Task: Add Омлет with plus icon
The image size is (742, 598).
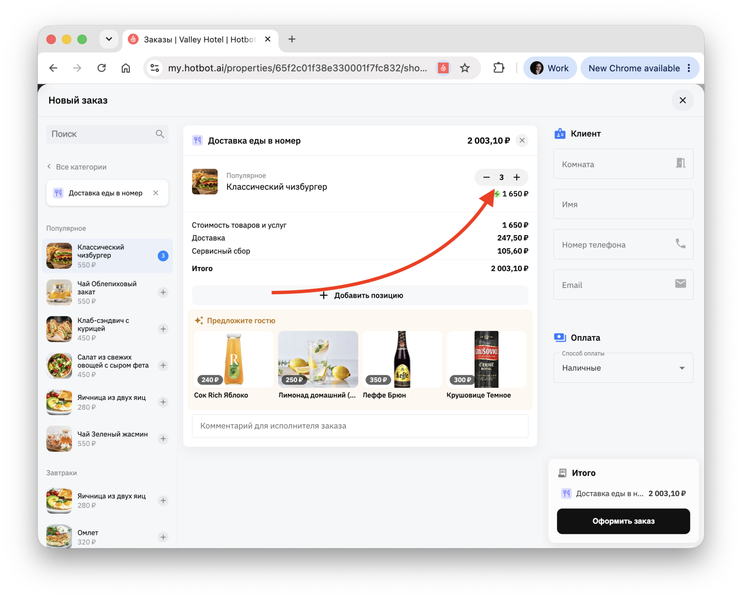Action: click(163, 537)
